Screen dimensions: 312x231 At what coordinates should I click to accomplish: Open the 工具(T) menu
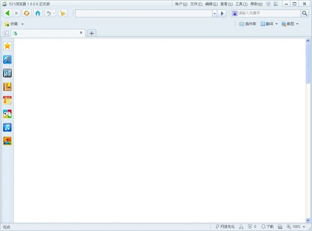click(241, 4)
